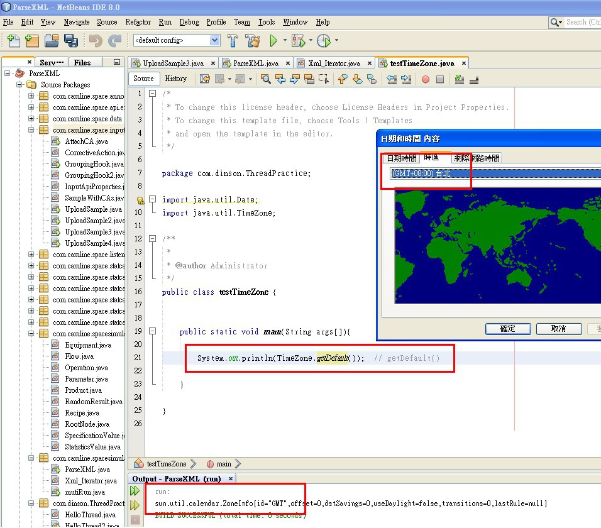Open the Debug menu
Screen dimensions: 601x528
coord(189,22)
